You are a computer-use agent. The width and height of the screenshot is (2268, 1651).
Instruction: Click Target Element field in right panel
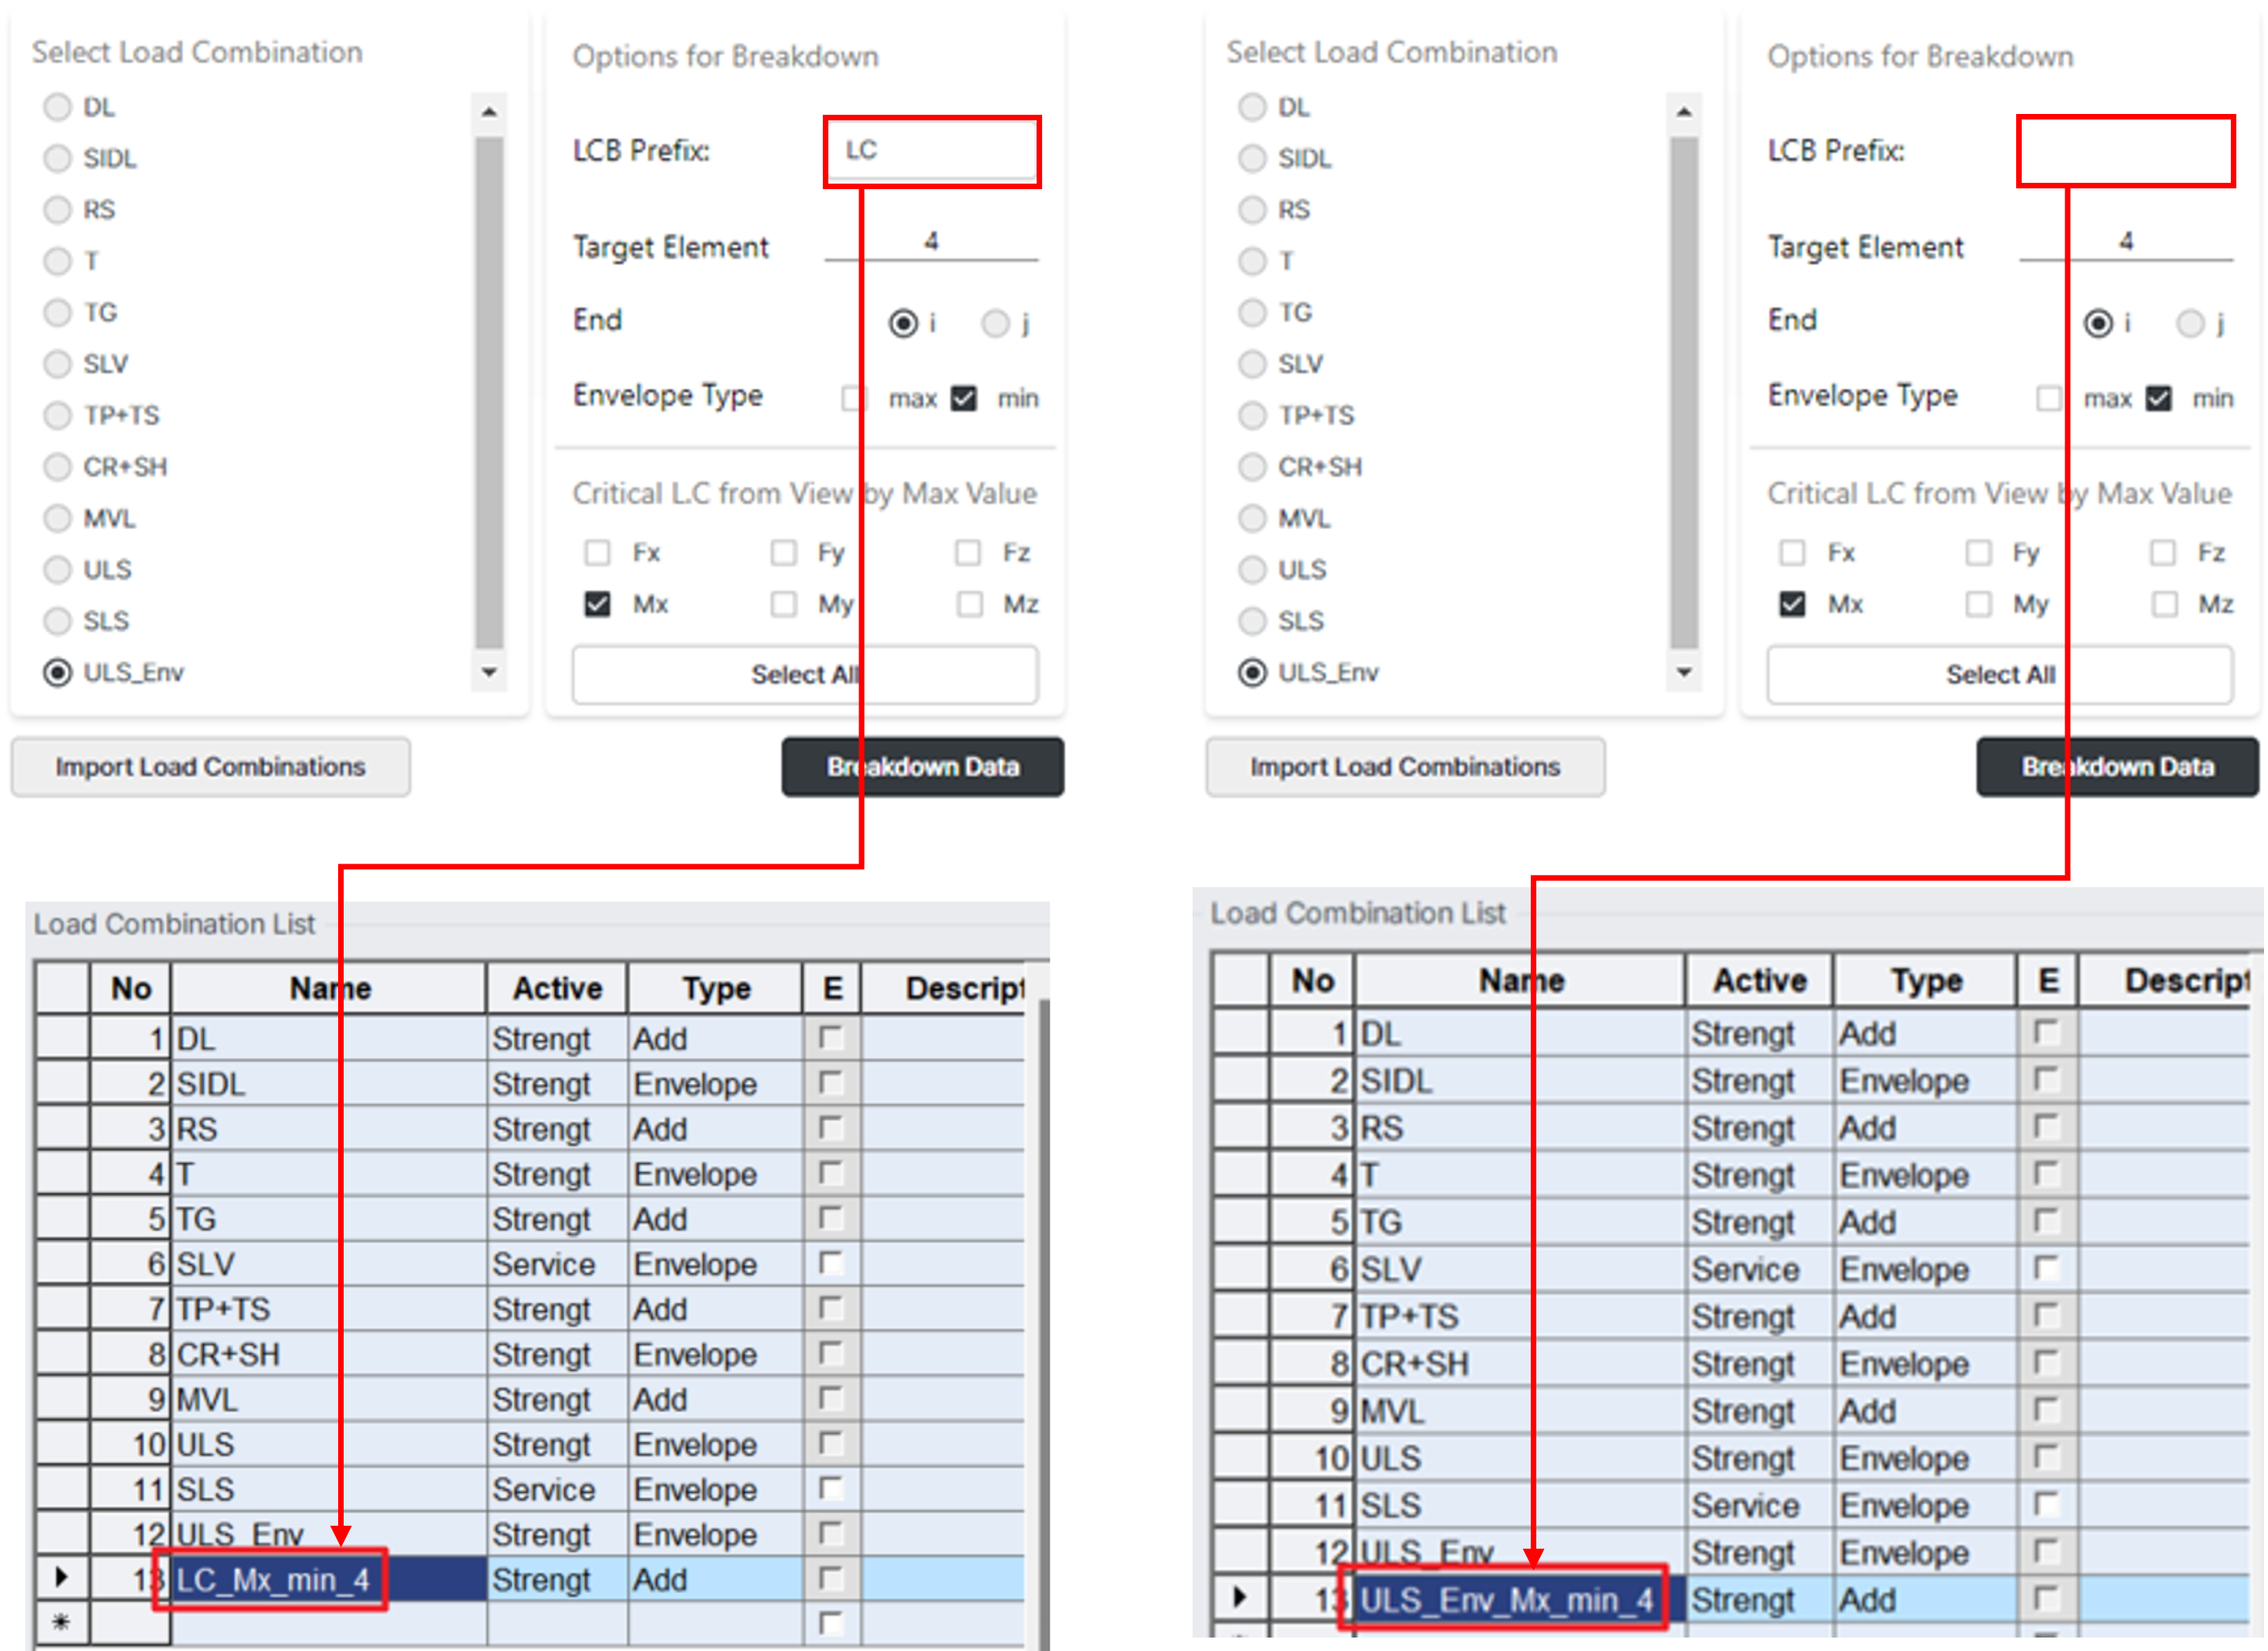(x=2126, y=242)
